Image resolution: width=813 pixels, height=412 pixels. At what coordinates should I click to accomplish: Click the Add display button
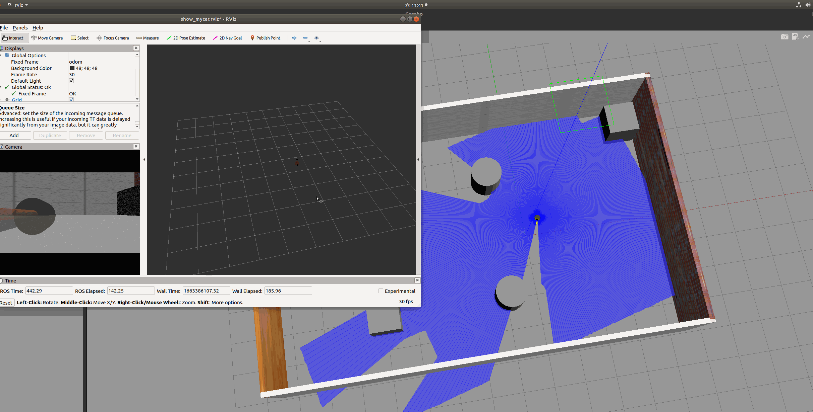coord(14,135)
